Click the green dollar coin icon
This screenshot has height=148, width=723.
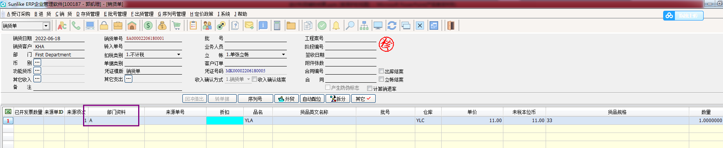pyautogui.click(x=148, y=26)
